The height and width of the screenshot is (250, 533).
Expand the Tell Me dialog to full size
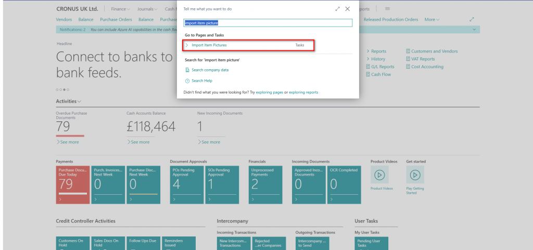pyautogui.click(x=337, y=9)
